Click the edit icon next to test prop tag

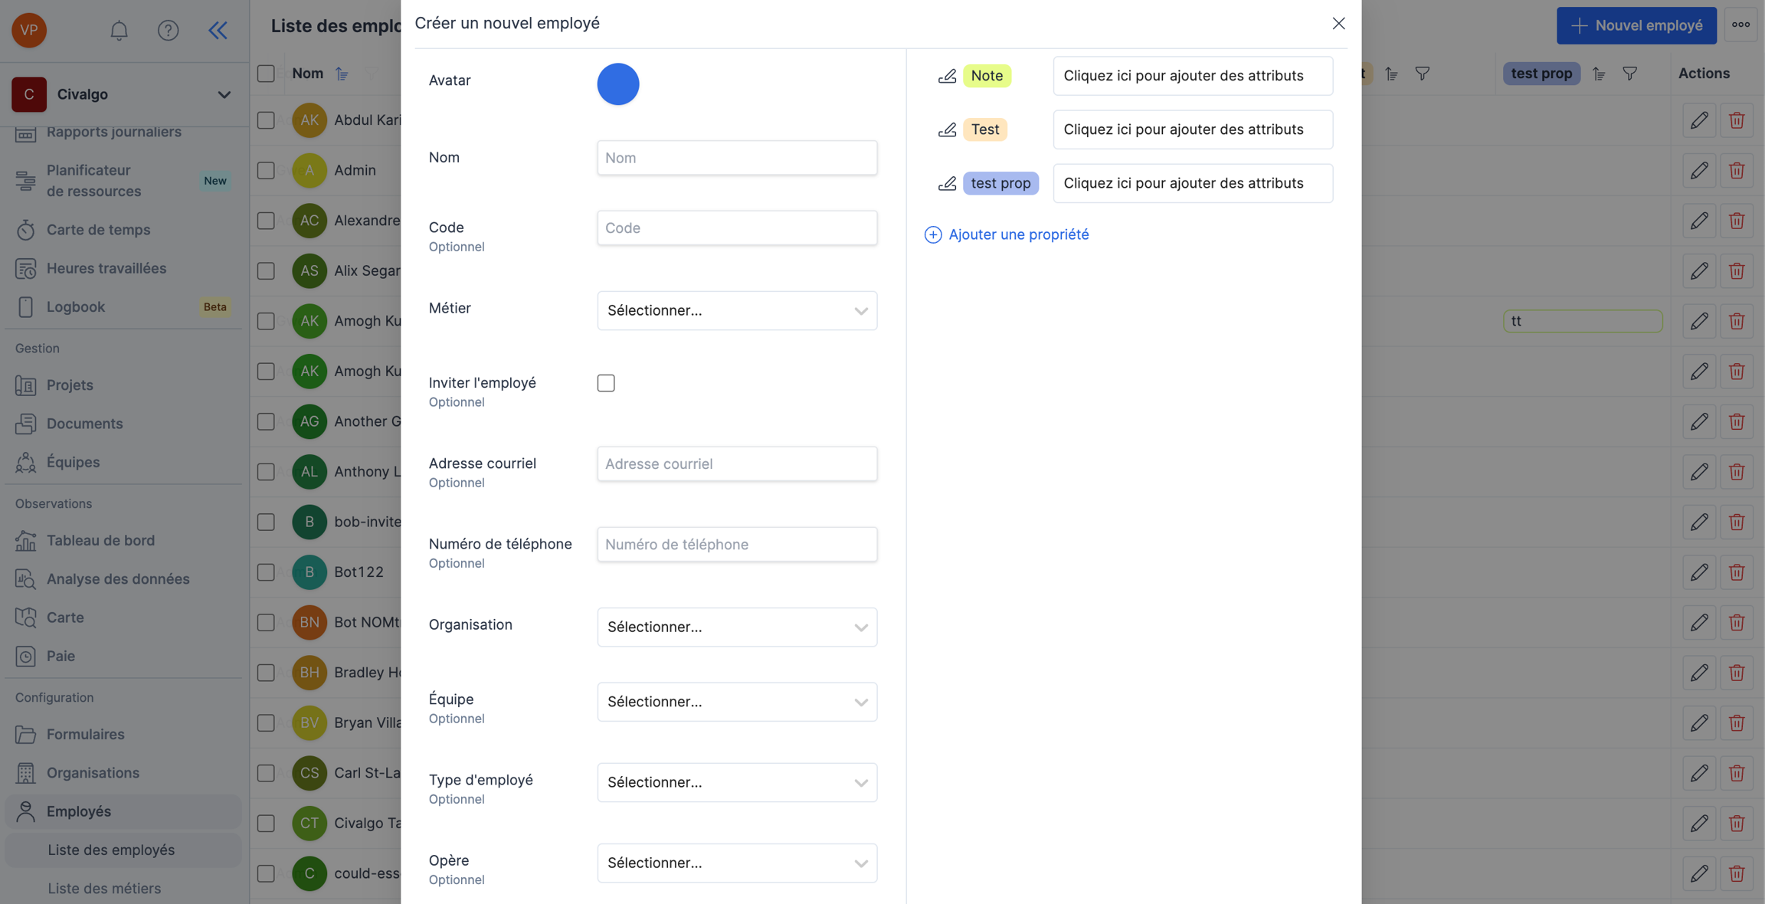[947, 183]
